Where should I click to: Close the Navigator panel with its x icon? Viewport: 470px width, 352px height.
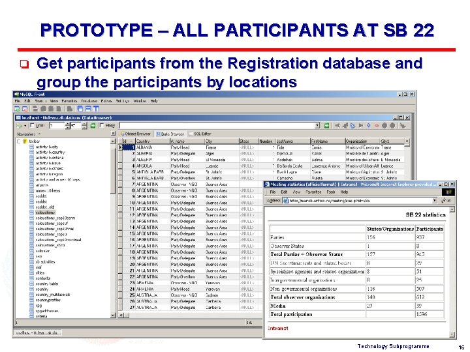point(113,134)
